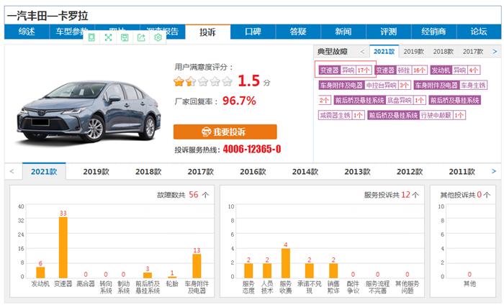Click the headset icon on 我要投诉 button
Image resolution: width=504 pixels, height=307 pixels.
coord(206,132)
